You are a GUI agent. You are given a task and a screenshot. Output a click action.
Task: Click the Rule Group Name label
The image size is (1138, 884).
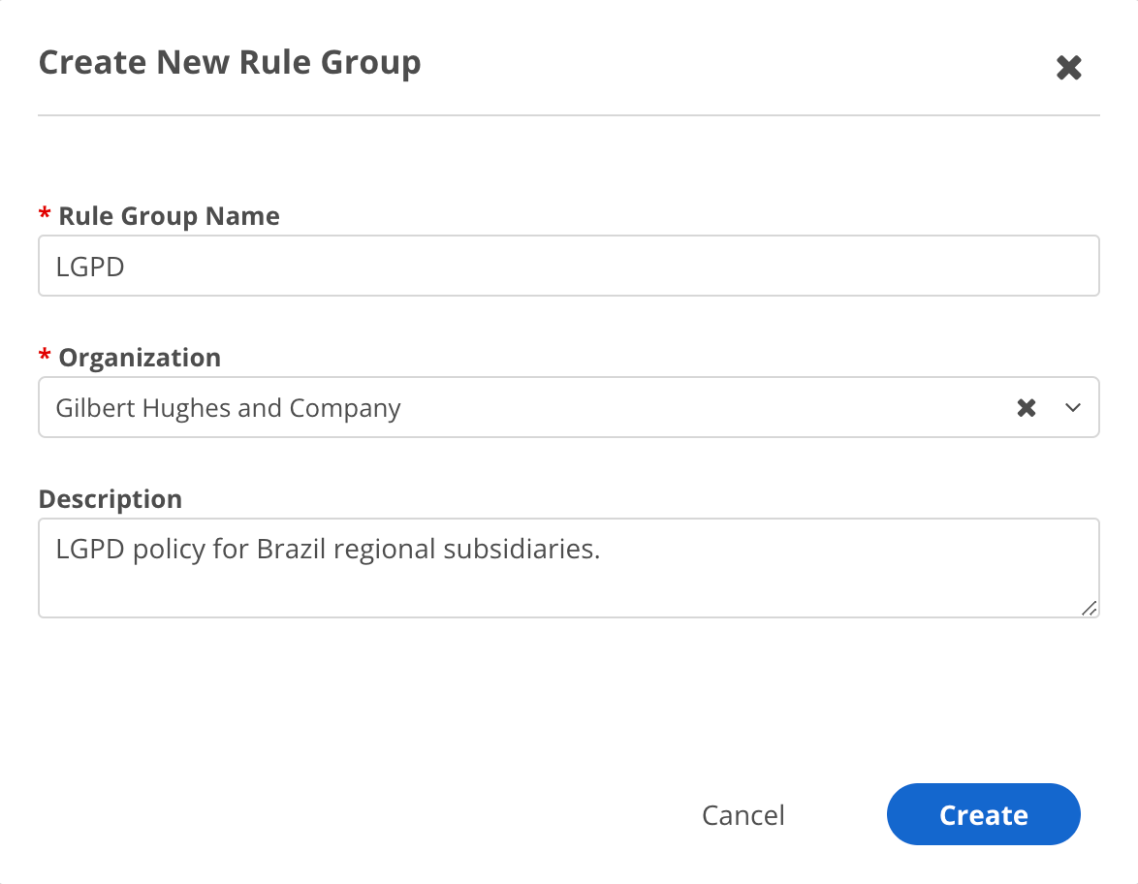(169, 216)
